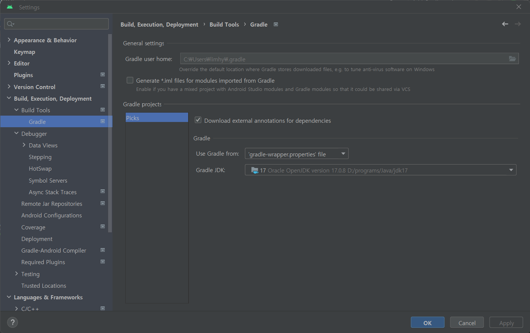Viewport: 530px width, 333px height.
Task: Confirm settings with OK button
Action: click(x=428, y=323)
